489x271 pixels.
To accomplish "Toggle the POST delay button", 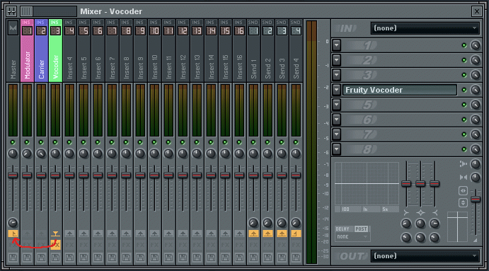I will pyautogui.click(x=361, y=229).
